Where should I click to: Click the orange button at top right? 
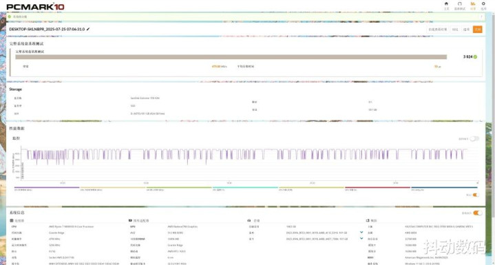tap(477, 30)
